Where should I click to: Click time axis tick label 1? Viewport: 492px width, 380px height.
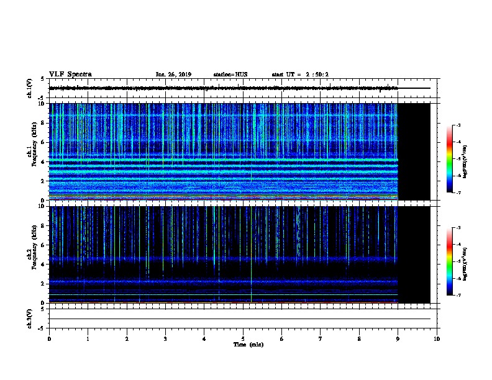tap(88, 338)
